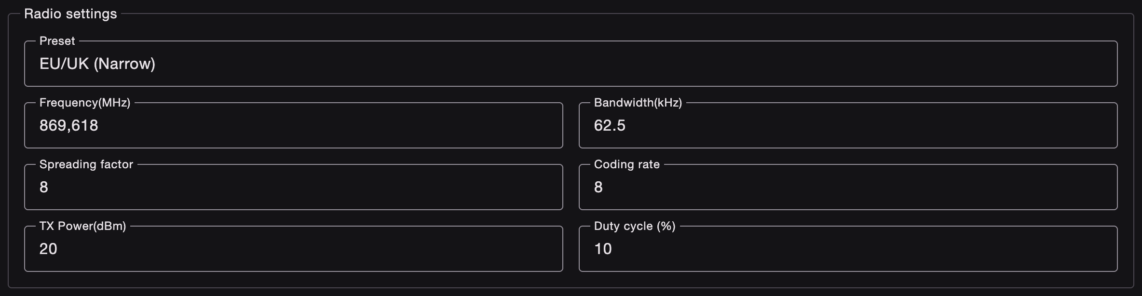The height and width of the screenshot is (296, 1142).
Task: Click the Preset field label
Action: (x=57, y=41)
